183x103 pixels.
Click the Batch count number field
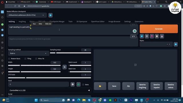pyautogui.click(x=86, y=62)
